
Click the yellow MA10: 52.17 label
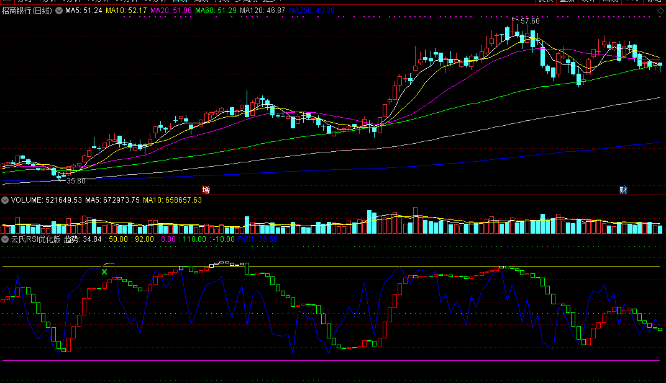tap(126, 11)
